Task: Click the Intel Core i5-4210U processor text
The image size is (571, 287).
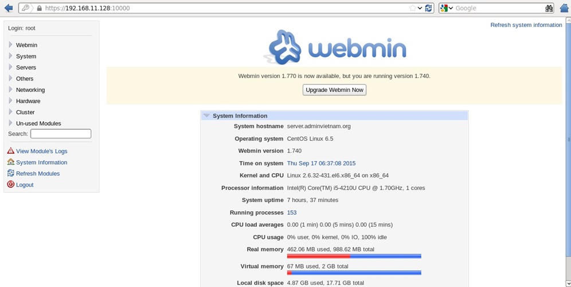Action: (x=356, y=188)
